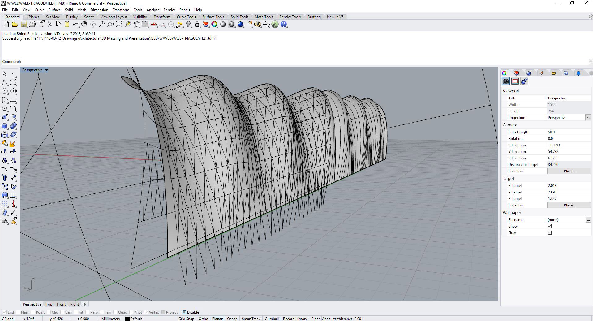This screenshot has height=321, width=593.
Task: Open the CPlane coordinate mode selector
Action: tap(8, 319)
